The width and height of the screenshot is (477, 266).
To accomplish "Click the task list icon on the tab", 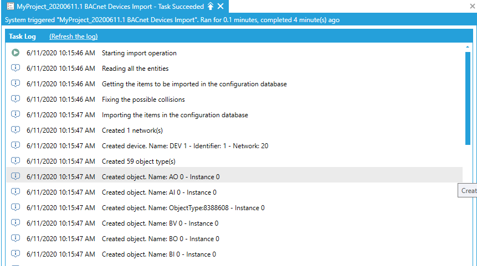I will tap(10, 6).
